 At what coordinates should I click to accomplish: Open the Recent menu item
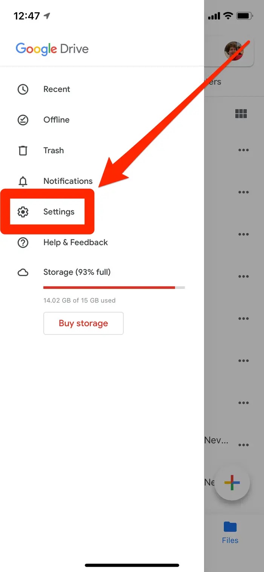pyautogui.click(x=57, y=89)
